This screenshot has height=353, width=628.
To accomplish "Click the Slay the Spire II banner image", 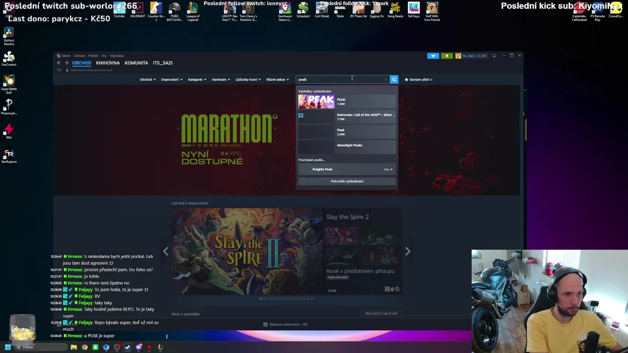I will (x=247, y=251).
